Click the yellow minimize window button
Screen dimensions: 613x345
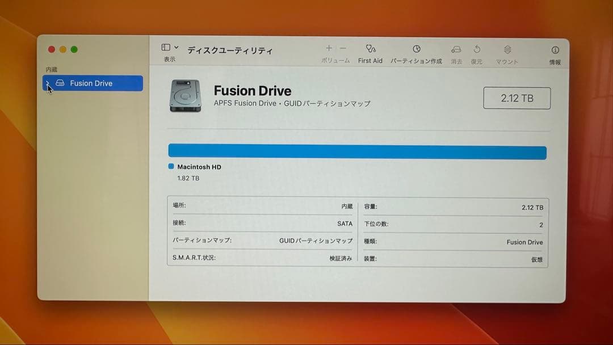[x=62, y=49]
